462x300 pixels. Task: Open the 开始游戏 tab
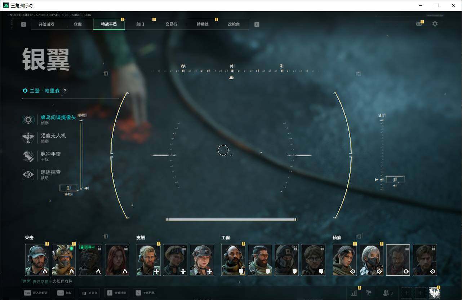pos(46,24)
